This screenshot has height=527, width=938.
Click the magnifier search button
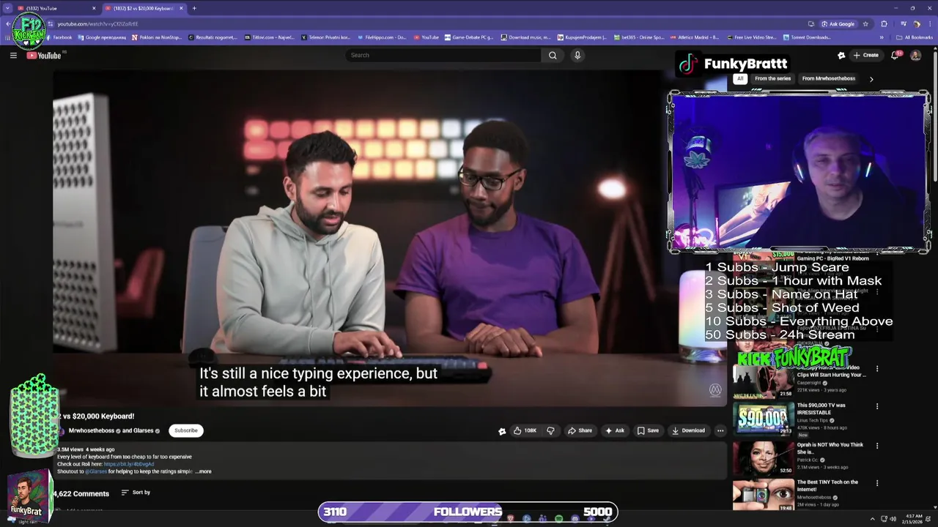click(x=553, y=55)
